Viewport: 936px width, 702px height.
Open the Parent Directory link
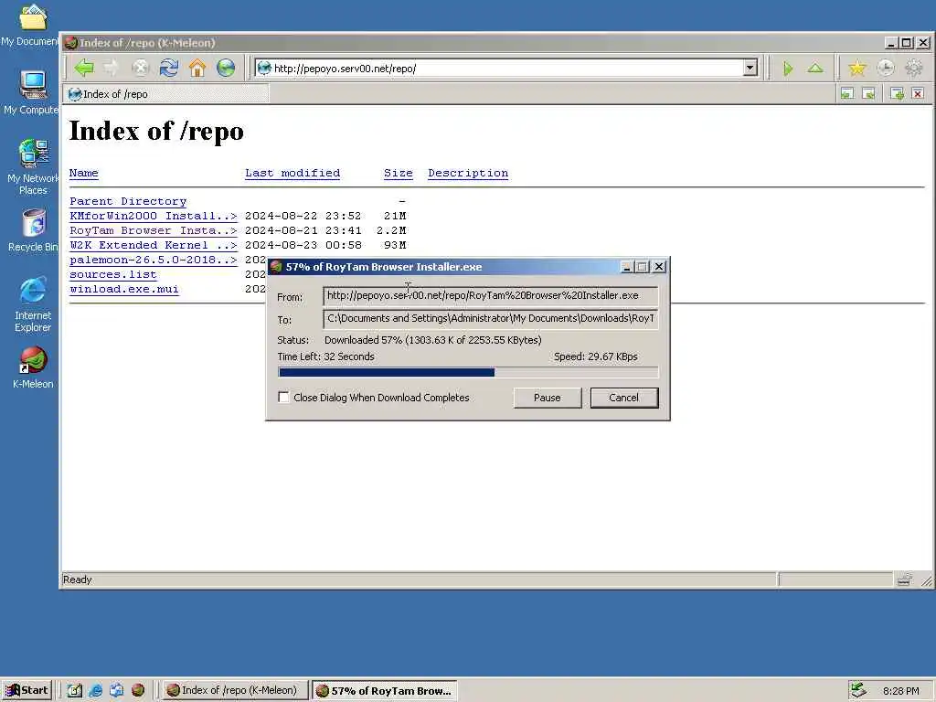128,201
